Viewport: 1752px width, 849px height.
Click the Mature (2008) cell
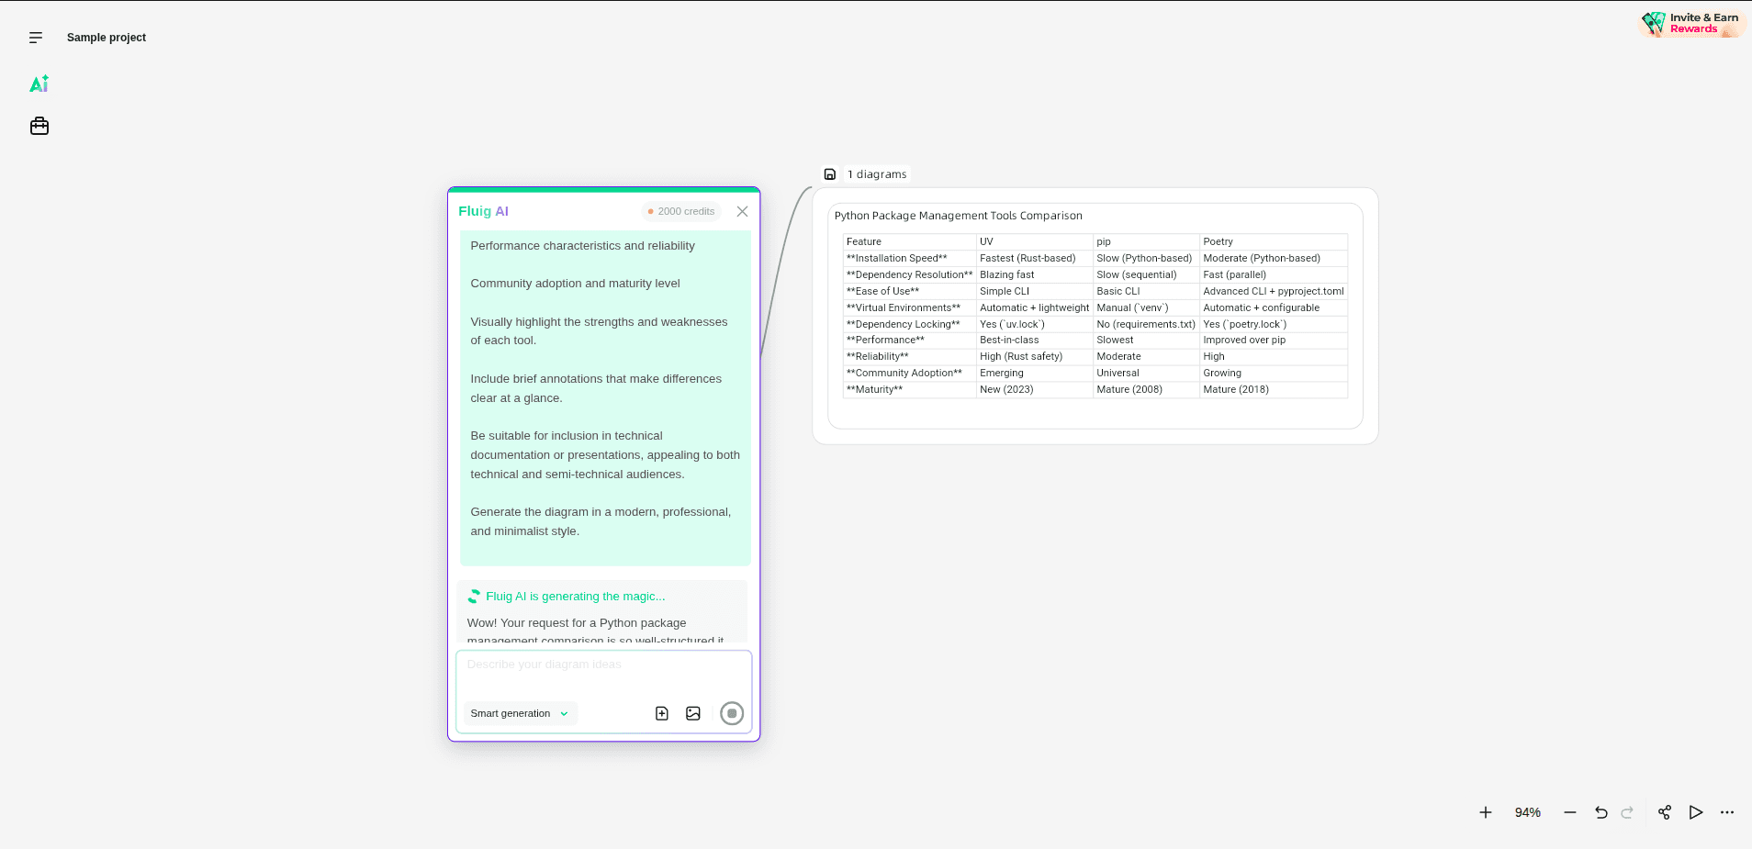[1146, 389]
